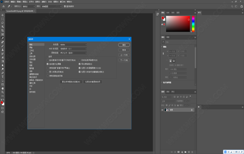Screen dimensions: 244x154
Task: Select the Zoom magnifier tool
Action: (x=2, y=92)
